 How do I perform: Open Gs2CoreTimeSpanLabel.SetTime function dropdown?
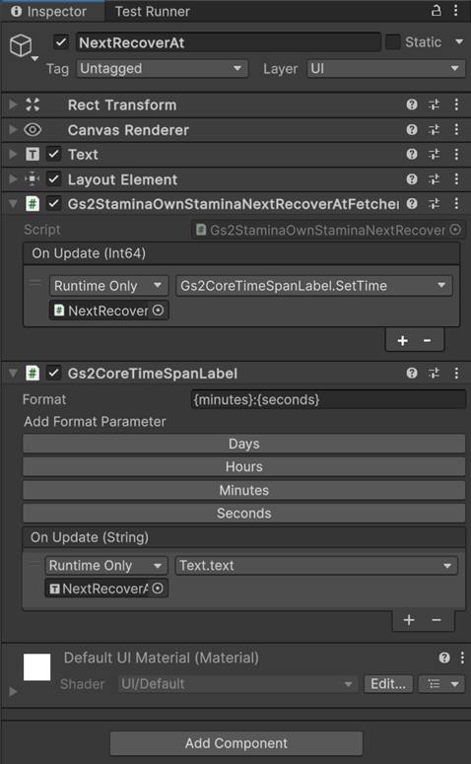point(313,286)
